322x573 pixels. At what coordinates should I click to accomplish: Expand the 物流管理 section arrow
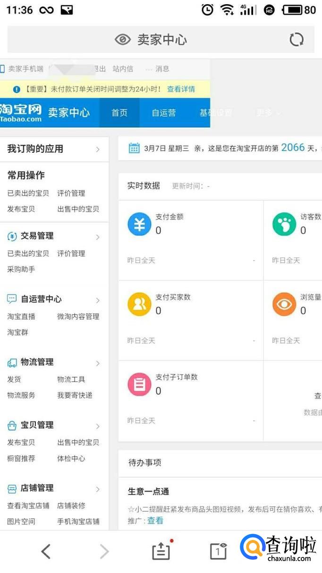[x=98, y=363]
